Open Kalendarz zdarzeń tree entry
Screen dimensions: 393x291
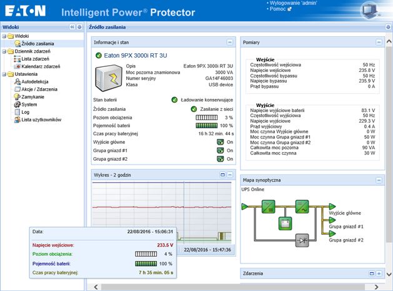tap(41, 66)
